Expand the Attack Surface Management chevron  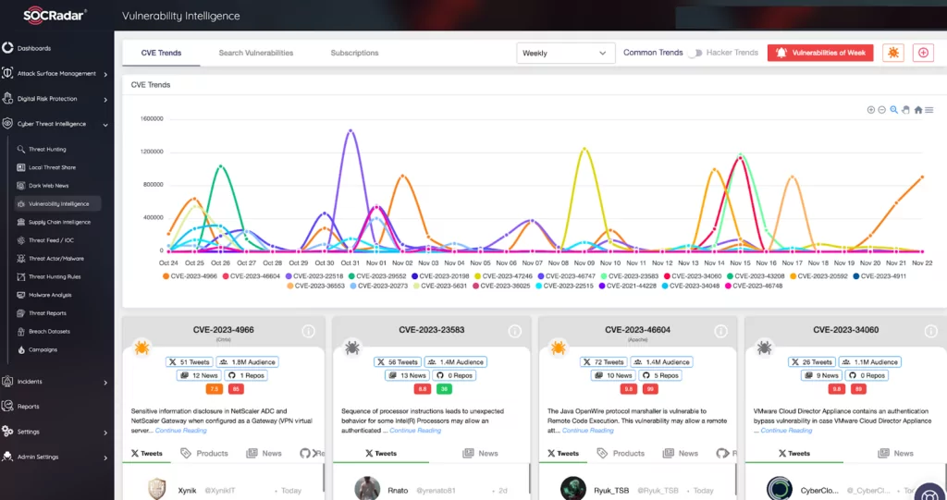point(105,74)
